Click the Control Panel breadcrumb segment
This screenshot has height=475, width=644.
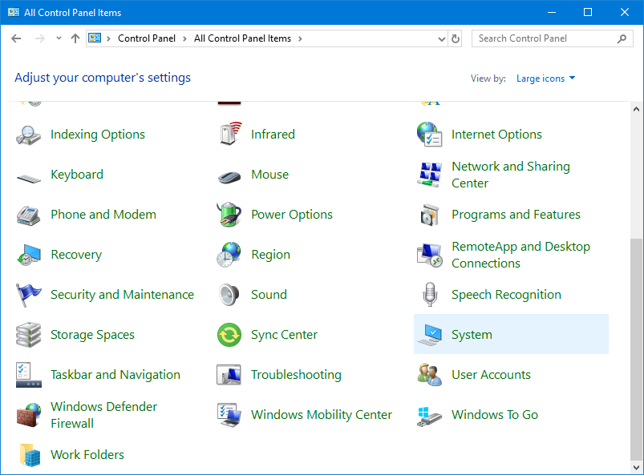pyautogui.click(x=147, y=38)
